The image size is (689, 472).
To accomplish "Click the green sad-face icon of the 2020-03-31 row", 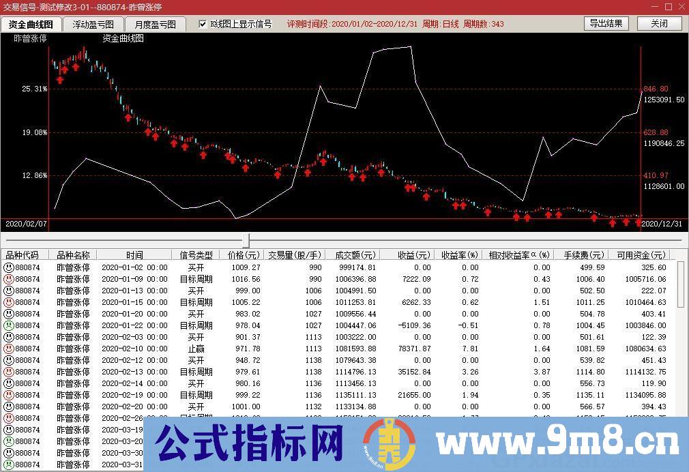I will point(9,464).
